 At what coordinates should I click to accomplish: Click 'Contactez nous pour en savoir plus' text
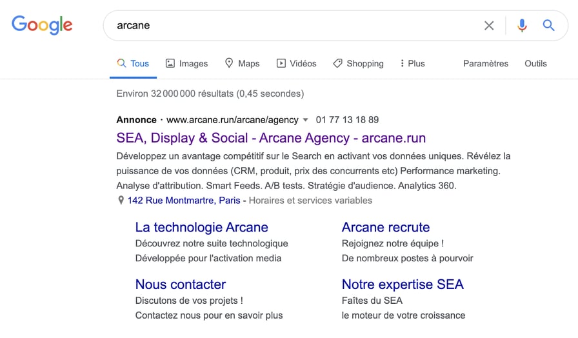point(209,315)
